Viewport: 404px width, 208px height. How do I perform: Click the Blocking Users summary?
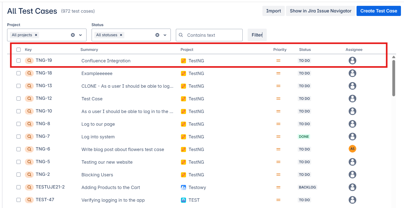tap(97, 175)
